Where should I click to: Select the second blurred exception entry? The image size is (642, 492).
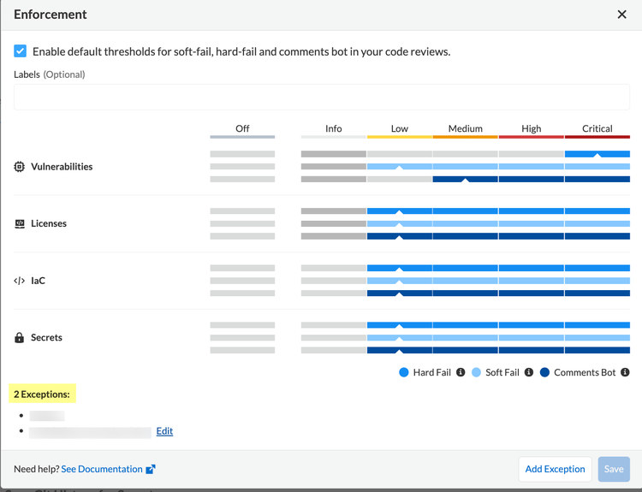point(90,432)
